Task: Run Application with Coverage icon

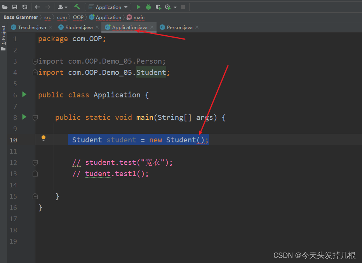Action: [x=158, y=6]
